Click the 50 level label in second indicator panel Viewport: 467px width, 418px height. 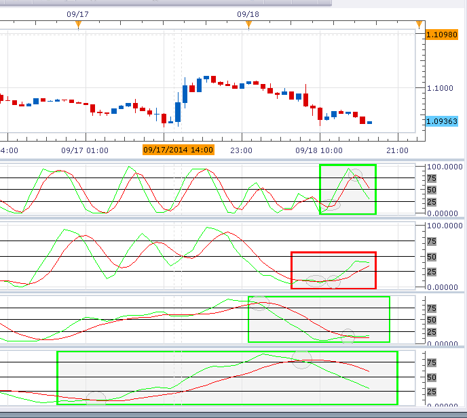(x=432, y=257)
